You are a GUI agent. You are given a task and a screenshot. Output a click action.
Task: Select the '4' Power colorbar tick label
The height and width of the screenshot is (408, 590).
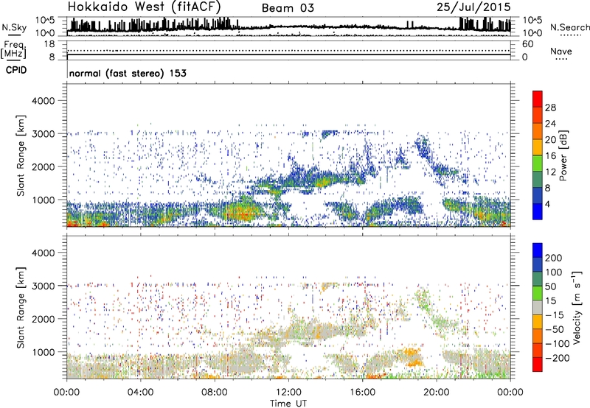pyautogui.click(x=547, y=204)
